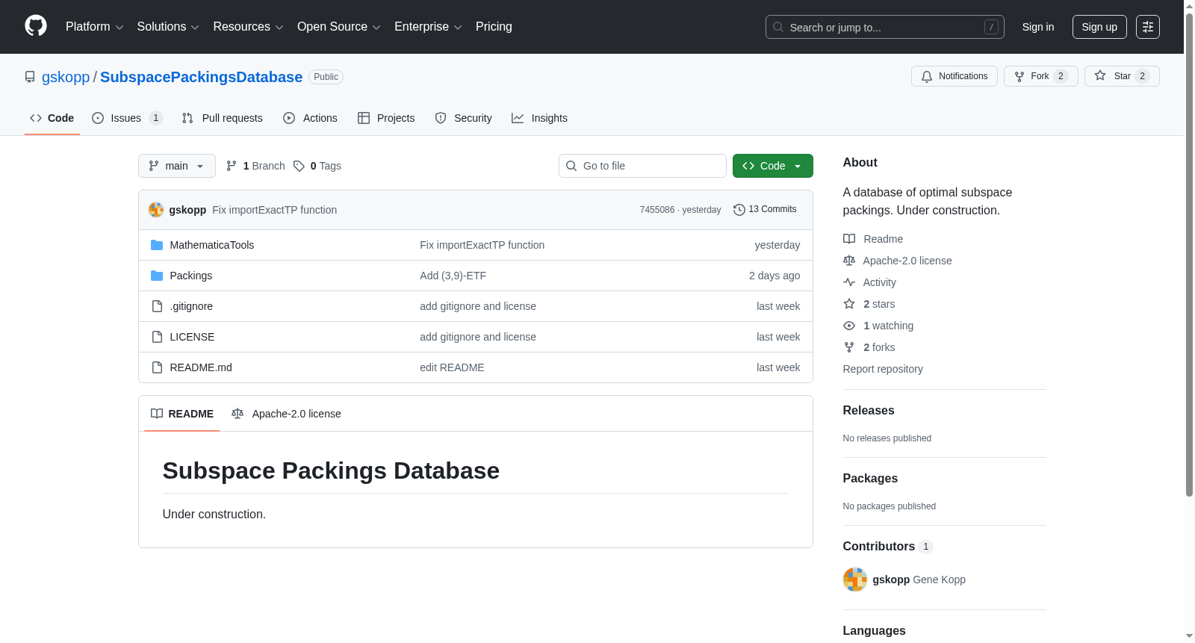This screenshot has width=1195, height=643.
Task: Open the 13 Commits history link
Action: [765, 210]
